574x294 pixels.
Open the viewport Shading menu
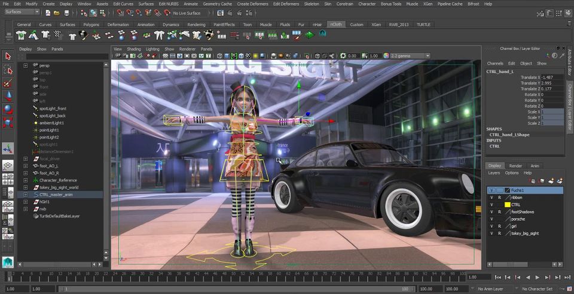133,49
